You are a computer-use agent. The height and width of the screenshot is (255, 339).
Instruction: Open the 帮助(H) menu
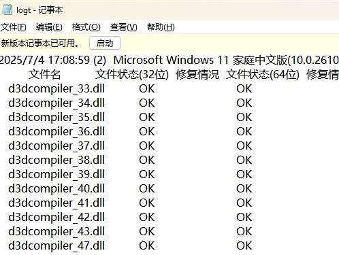[161, 27]
